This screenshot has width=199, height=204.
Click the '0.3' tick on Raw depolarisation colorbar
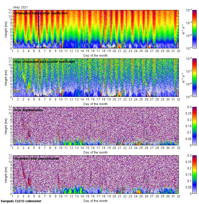coord(189,107)
